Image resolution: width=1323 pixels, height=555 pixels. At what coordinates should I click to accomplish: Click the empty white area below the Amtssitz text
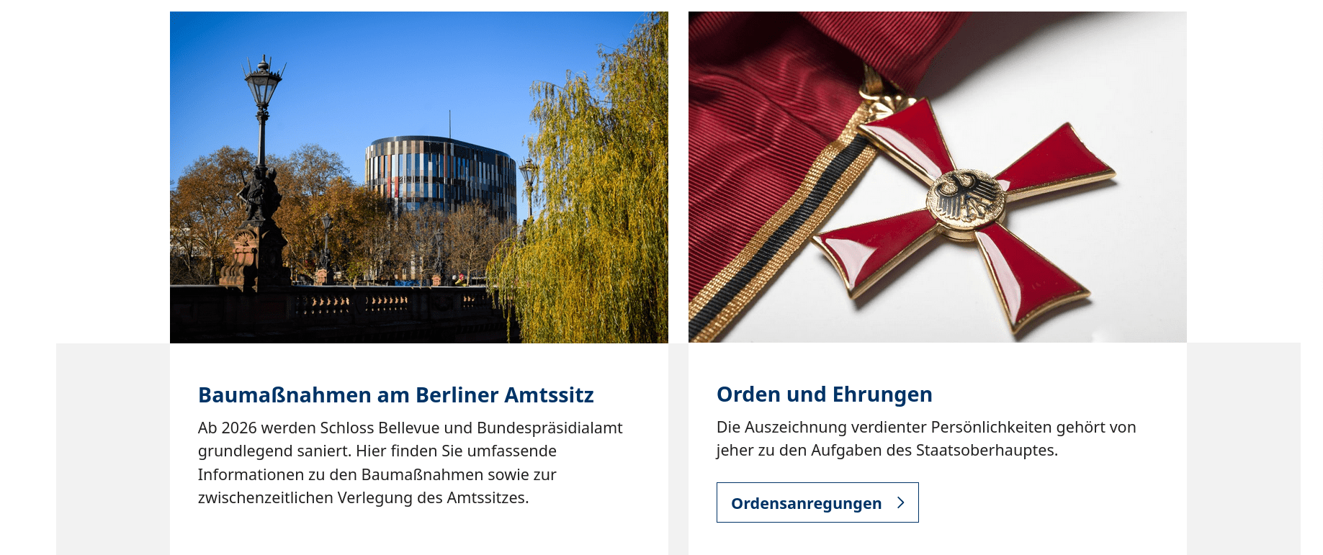pyautogui.click(x=419, y=533)
